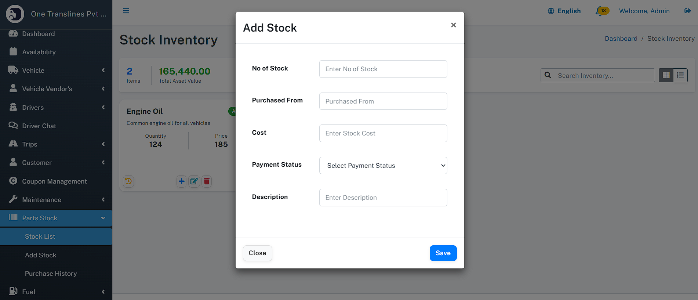The image size is (698, 300).
Task: Expand the Maintenance sidebar menu
Action: point(56,200)
